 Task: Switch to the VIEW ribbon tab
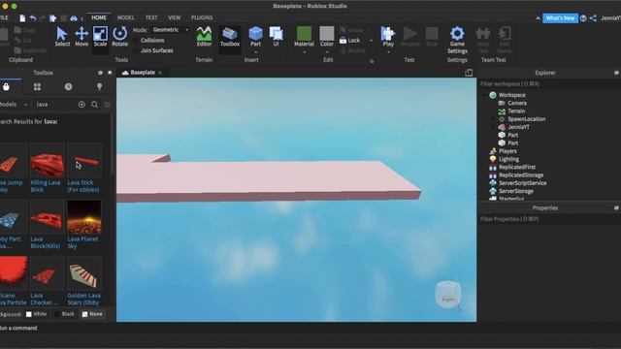tap(175, 17)
